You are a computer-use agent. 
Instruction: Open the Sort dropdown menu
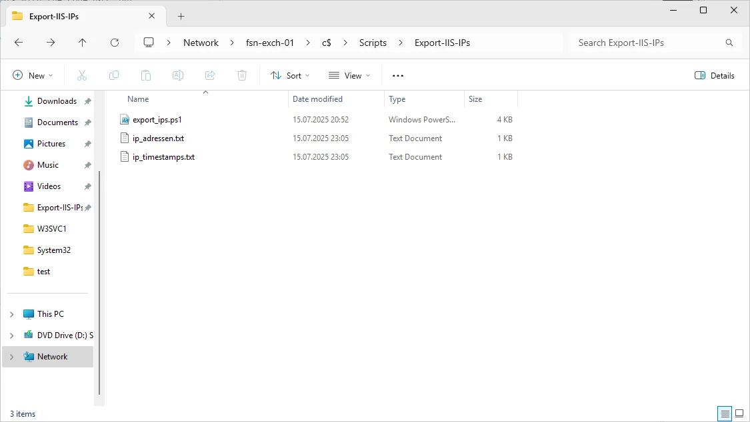pyautogui.click(x=291, y=75)
